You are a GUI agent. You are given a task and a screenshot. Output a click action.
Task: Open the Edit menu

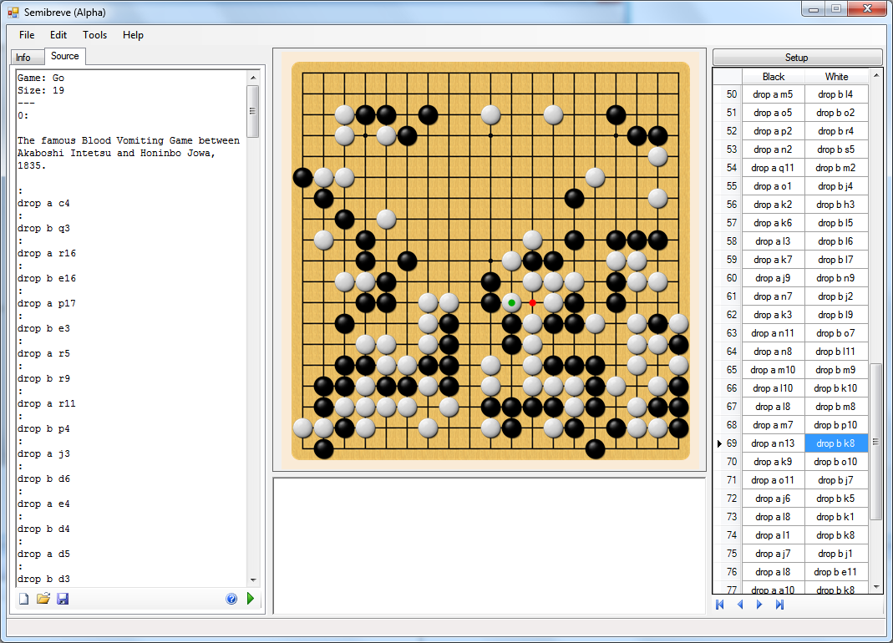58,35
